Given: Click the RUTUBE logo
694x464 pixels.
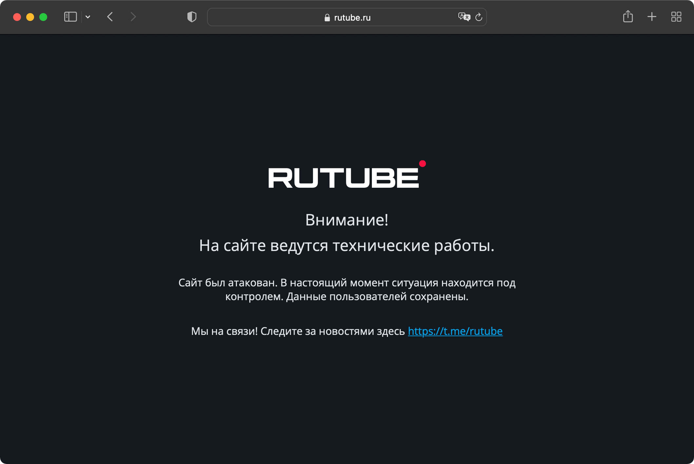Looking at the screenshot, I should (x=343, y=178).
